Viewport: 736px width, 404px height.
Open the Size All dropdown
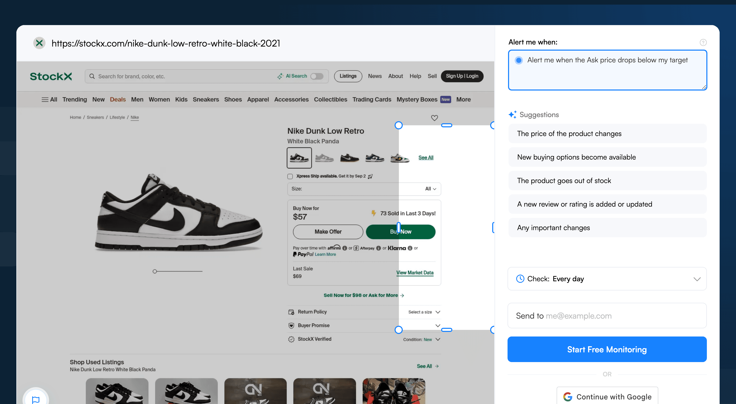click(x=364, y=189)
